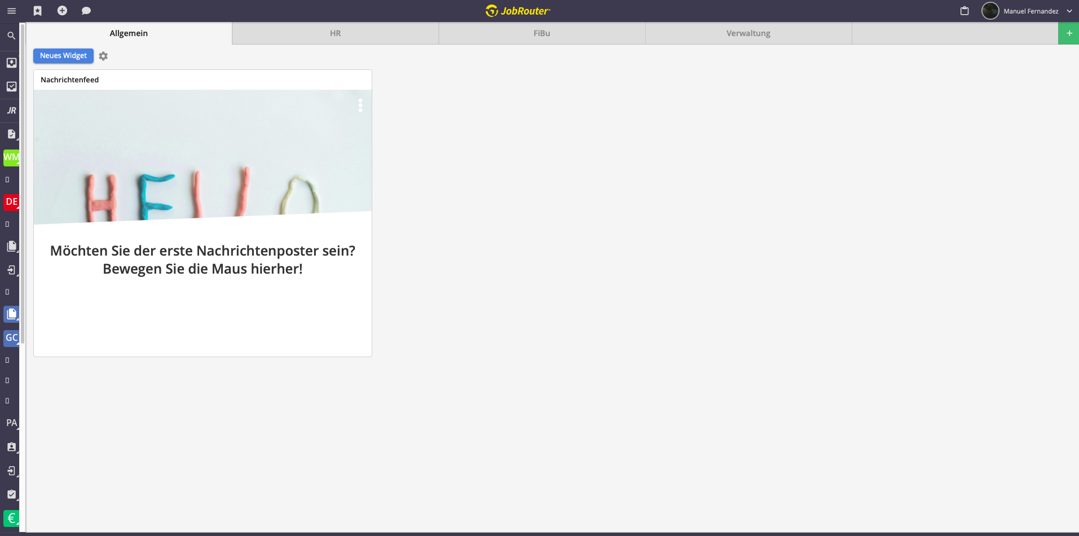This screenshot has height=536, width=1079.
Task: Click Manuel Fernandez's avatar picture
Action: (x=990, y=11)
